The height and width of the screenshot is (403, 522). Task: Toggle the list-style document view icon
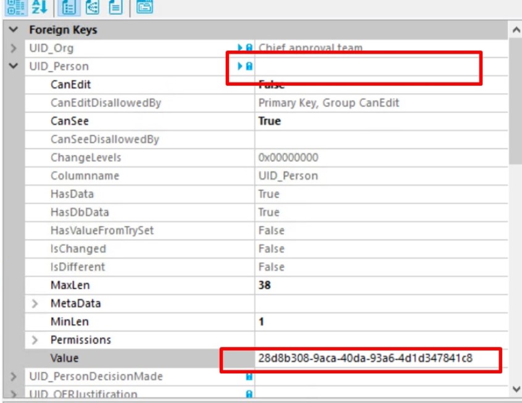tap(69, 7)
